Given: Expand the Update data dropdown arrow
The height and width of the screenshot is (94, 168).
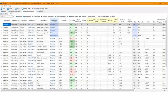Looking at the screenshot, I should click(32, 9).
